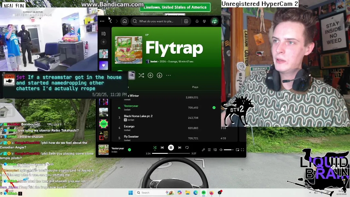350x197 pixels.
Task: Open the Spotify three-dots app menu
Action: pyautogui.click(x=102, y=21)
